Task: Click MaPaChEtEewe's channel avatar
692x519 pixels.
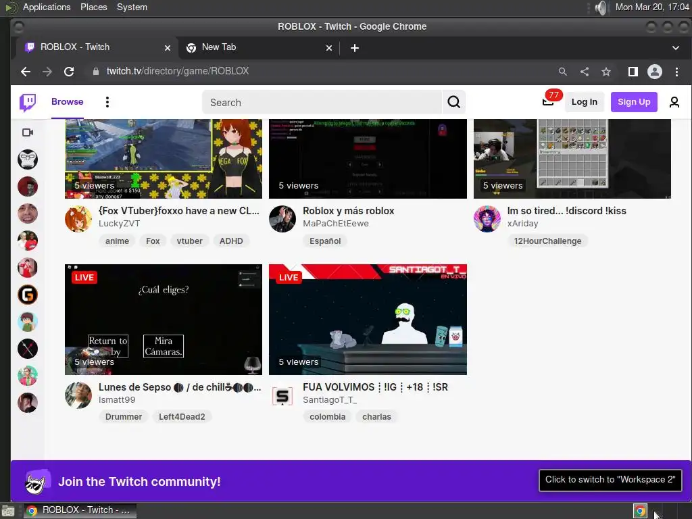Action: coord(282,218)
